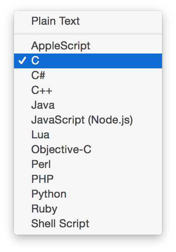Click the word Shell in the last entry
The height and width of the screenshot is (252, 176).
tap(43, 224)
